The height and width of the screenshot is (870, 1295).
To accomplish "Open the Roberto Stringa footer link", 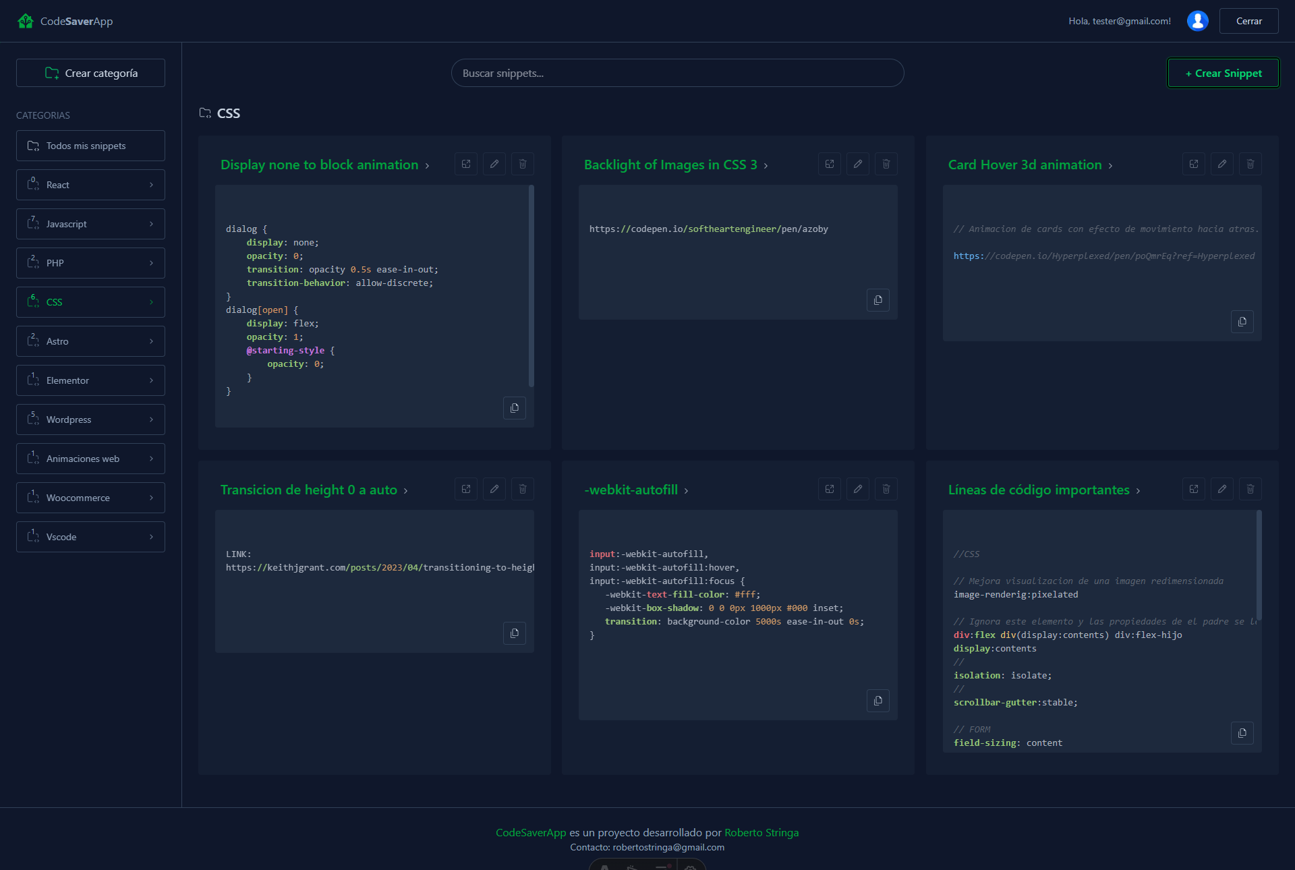I will coord(761,832).
